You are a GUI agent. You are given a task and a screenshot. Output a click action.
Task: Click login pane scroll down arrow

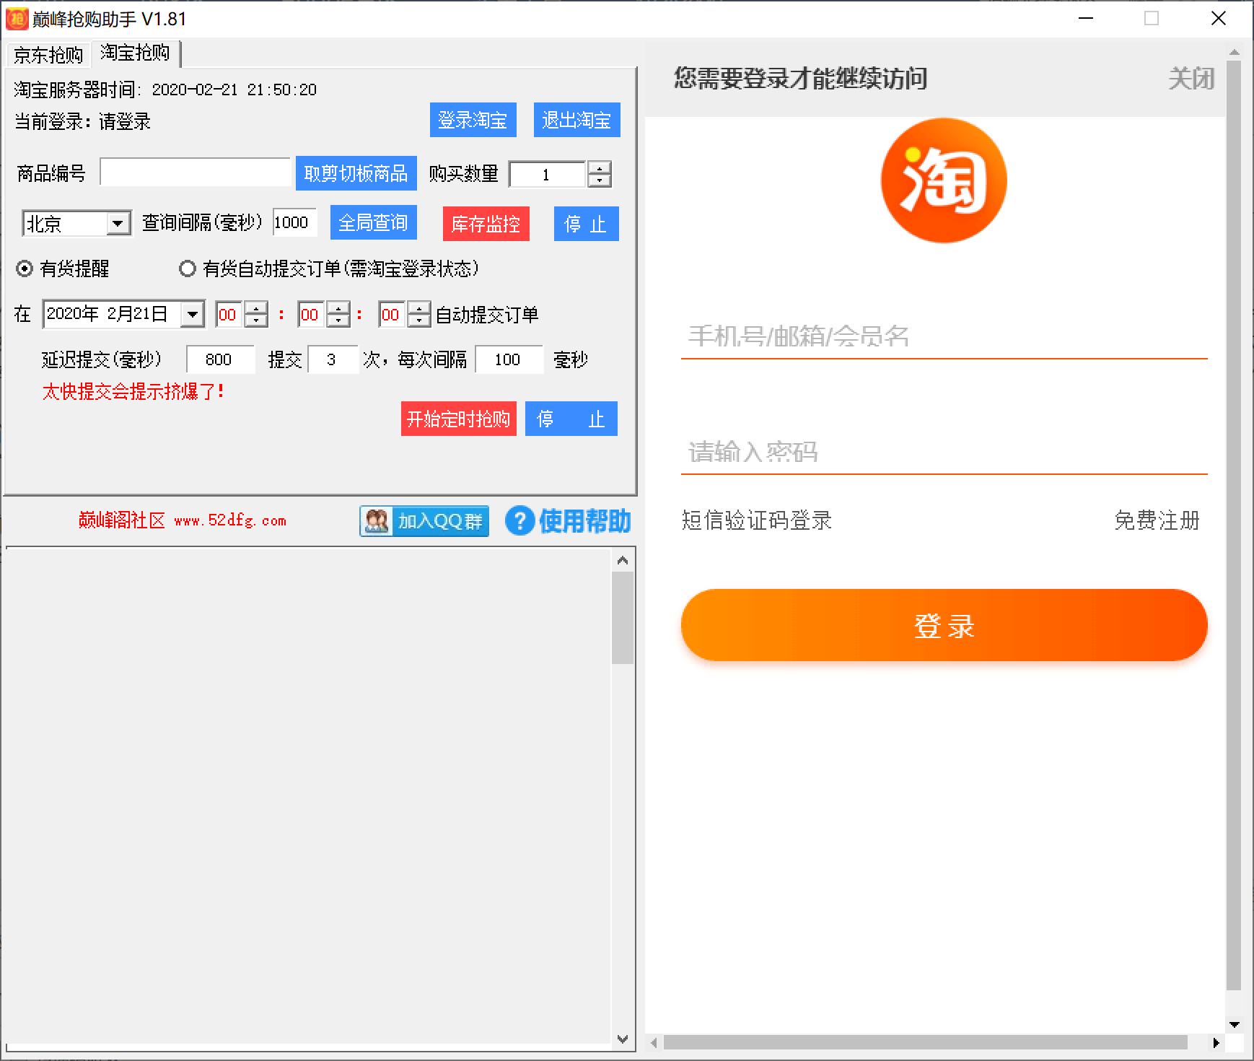point(1234,1024)
